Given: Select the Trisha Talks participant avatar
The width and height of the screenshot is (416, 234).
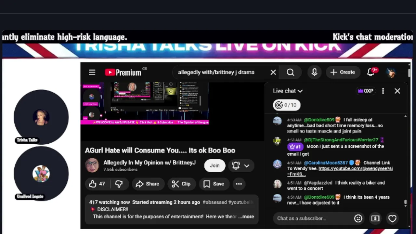Looking at the screenshot, I should point(41,117).
